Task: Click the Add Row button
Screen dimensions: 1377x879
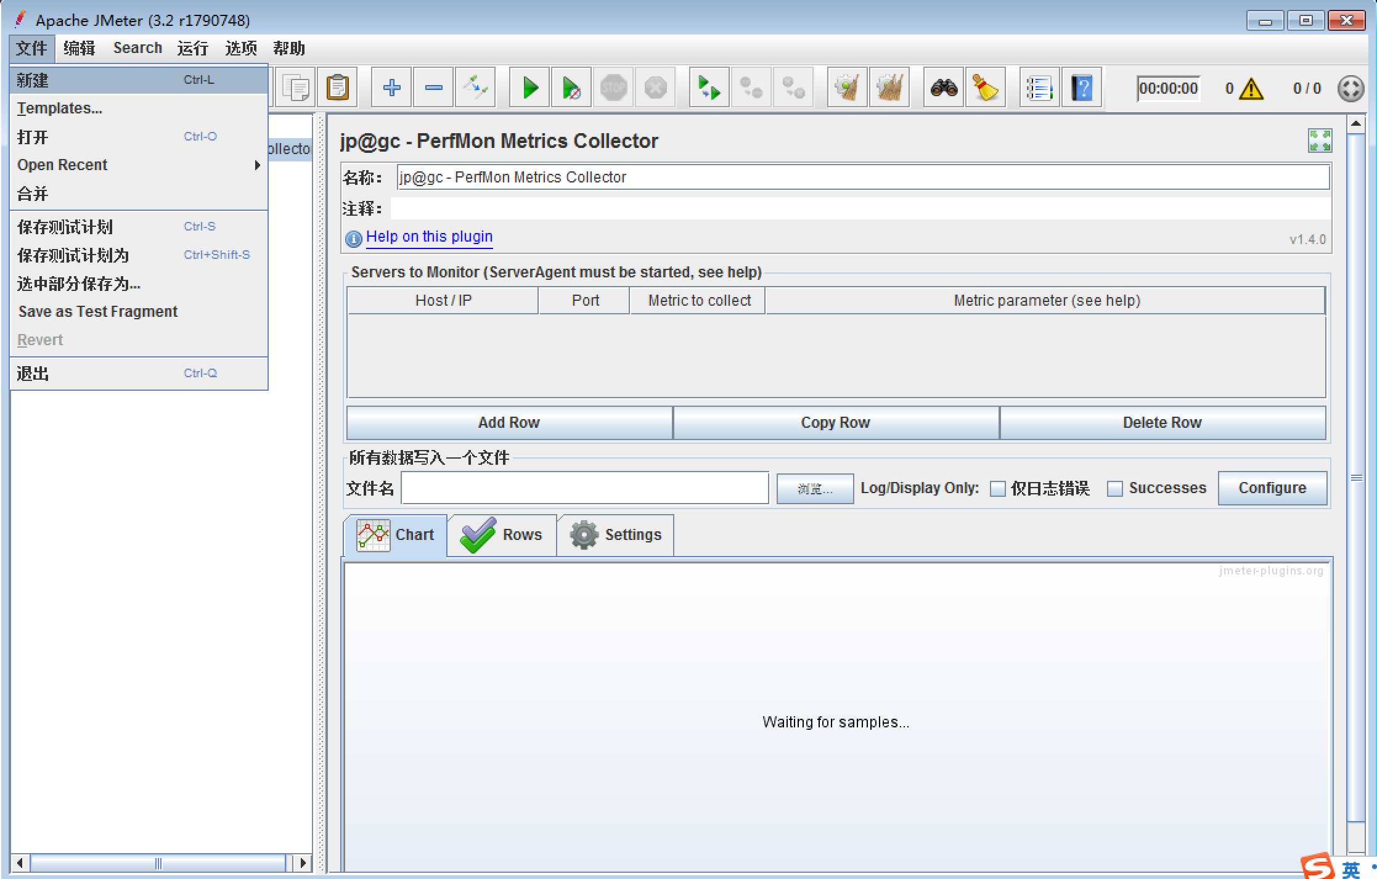Action: (x=509, y=423)
